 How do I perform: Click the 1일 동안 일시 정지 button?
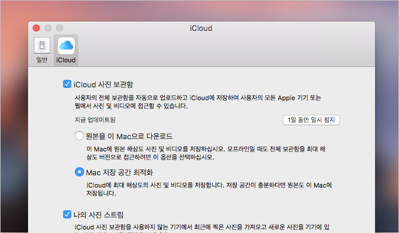[x=311, y=120]
